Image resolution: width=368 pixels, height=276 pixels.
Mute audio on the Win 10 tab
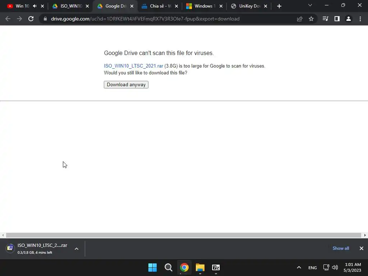pyautogui.click(x=35, y=6)
